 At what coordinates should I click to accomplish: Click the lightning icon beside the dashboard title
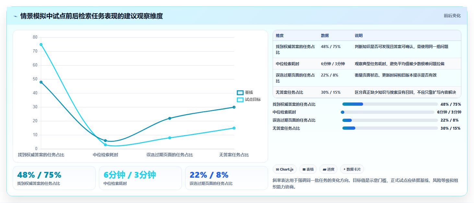(16, 16)
